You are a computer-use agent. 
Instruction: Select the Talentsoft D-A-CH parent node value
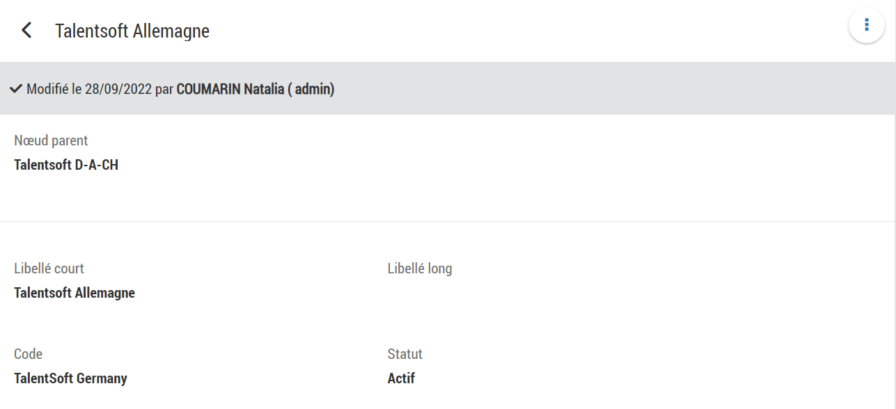coord(66,166)
